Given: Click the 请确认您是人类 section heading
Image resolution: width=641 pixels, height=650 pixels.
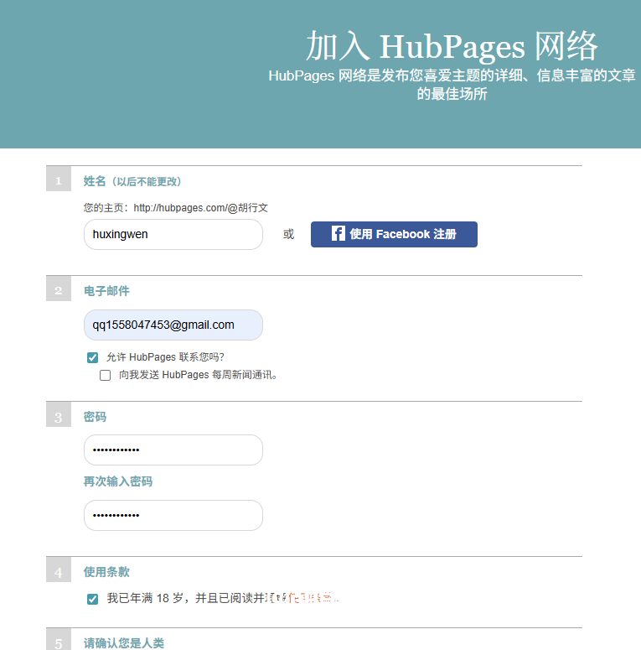Looking at the screenshot, I should pos(124,642).
